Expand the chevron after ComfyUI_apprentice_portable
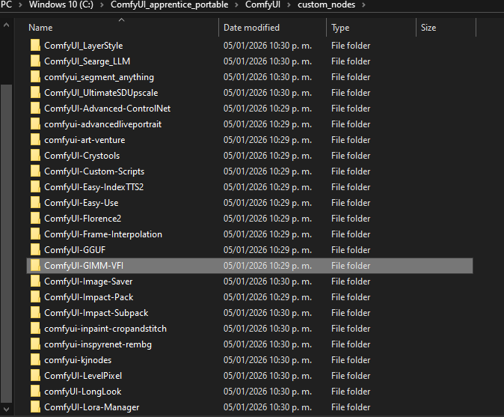This screenshot has width=504, height=417. tap(236, 4)
